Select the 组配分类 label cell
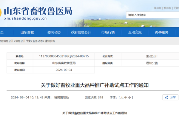 coord(108,63)
